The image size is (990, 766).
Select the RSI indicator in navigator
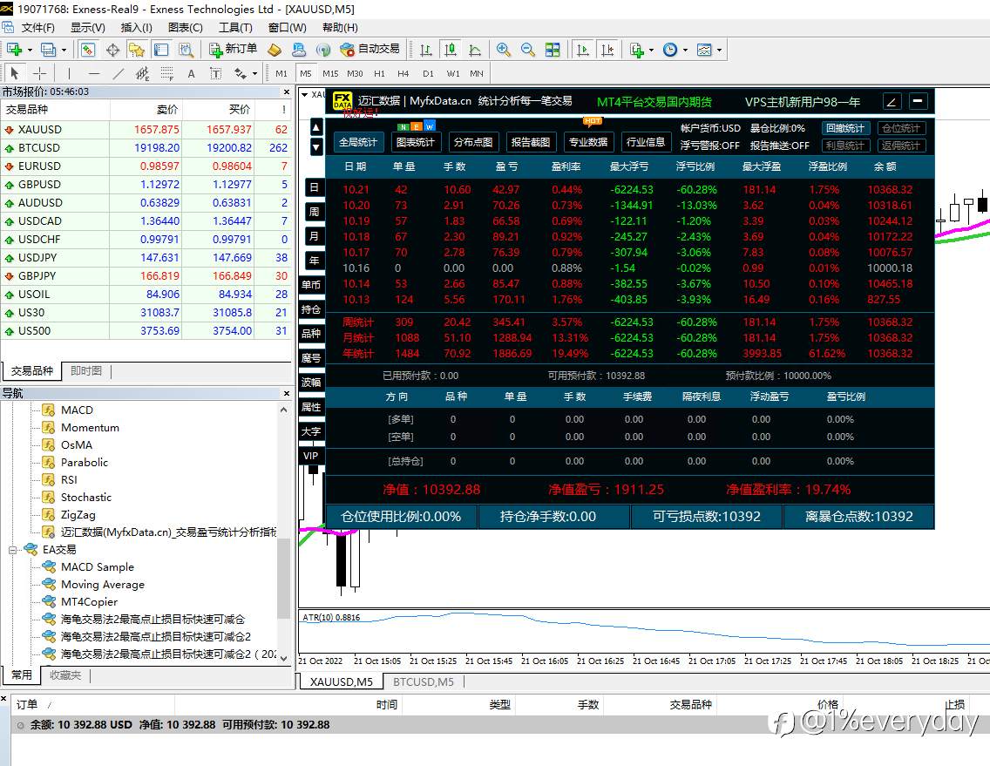point(69,480)
